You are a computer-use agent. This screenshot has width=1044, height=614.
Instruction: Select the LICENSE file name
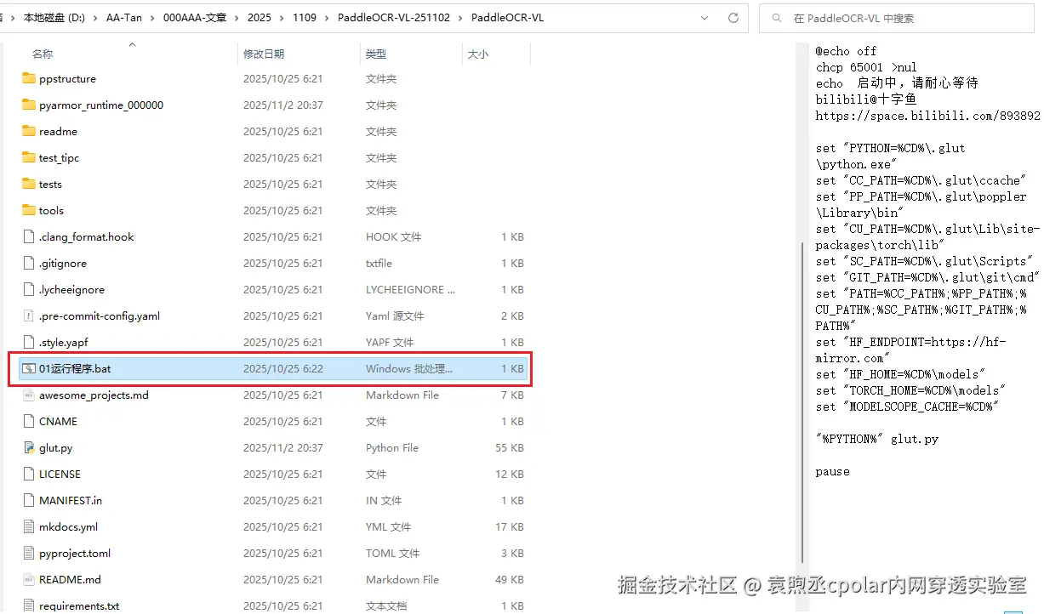pyautogui.click(x=60, y=475)
